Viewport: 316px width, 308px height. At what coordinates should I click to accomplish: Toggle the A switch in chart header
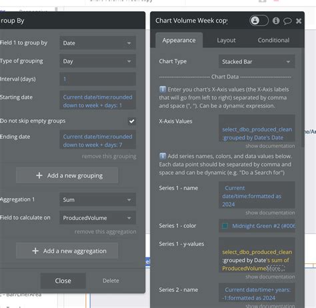259,21
